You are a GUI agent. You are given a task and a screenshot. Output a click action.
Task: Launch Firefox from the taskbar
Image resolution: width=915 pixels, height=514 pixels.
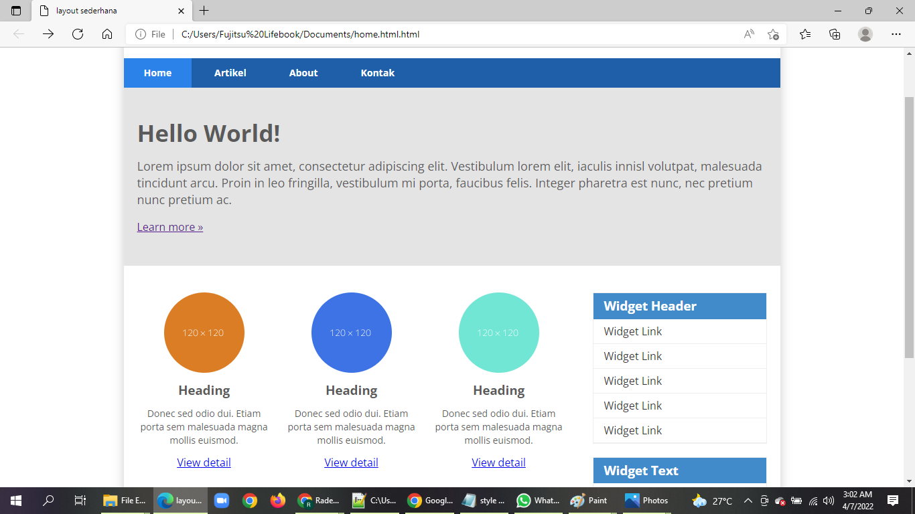277,500
